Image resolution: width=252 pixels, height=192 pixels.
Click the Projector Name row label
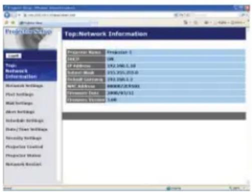point(86,52)
